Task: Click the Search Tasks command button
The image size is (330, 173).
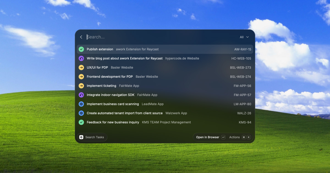Action: coord(92,137)
